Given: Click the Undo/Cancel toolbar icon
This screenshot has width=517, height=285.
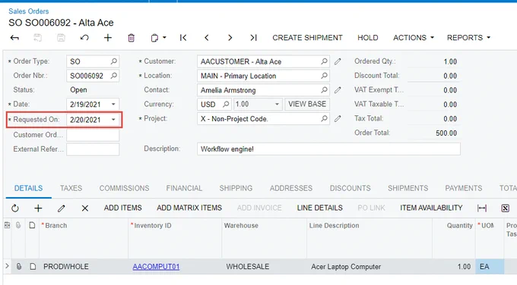Looking at the screenshot, I should click(x=84, y=38).
